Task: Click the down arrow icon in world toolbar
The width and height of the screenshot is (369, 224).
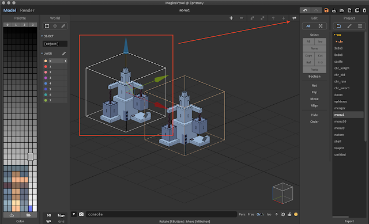Action: (283, 18)
